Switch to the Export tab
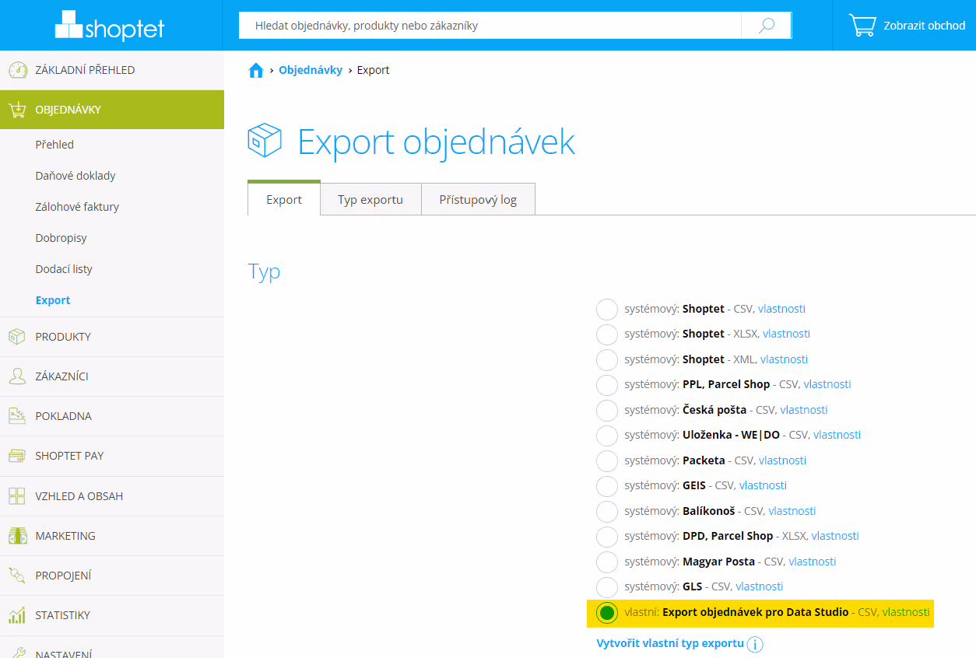 coord(284,199)
